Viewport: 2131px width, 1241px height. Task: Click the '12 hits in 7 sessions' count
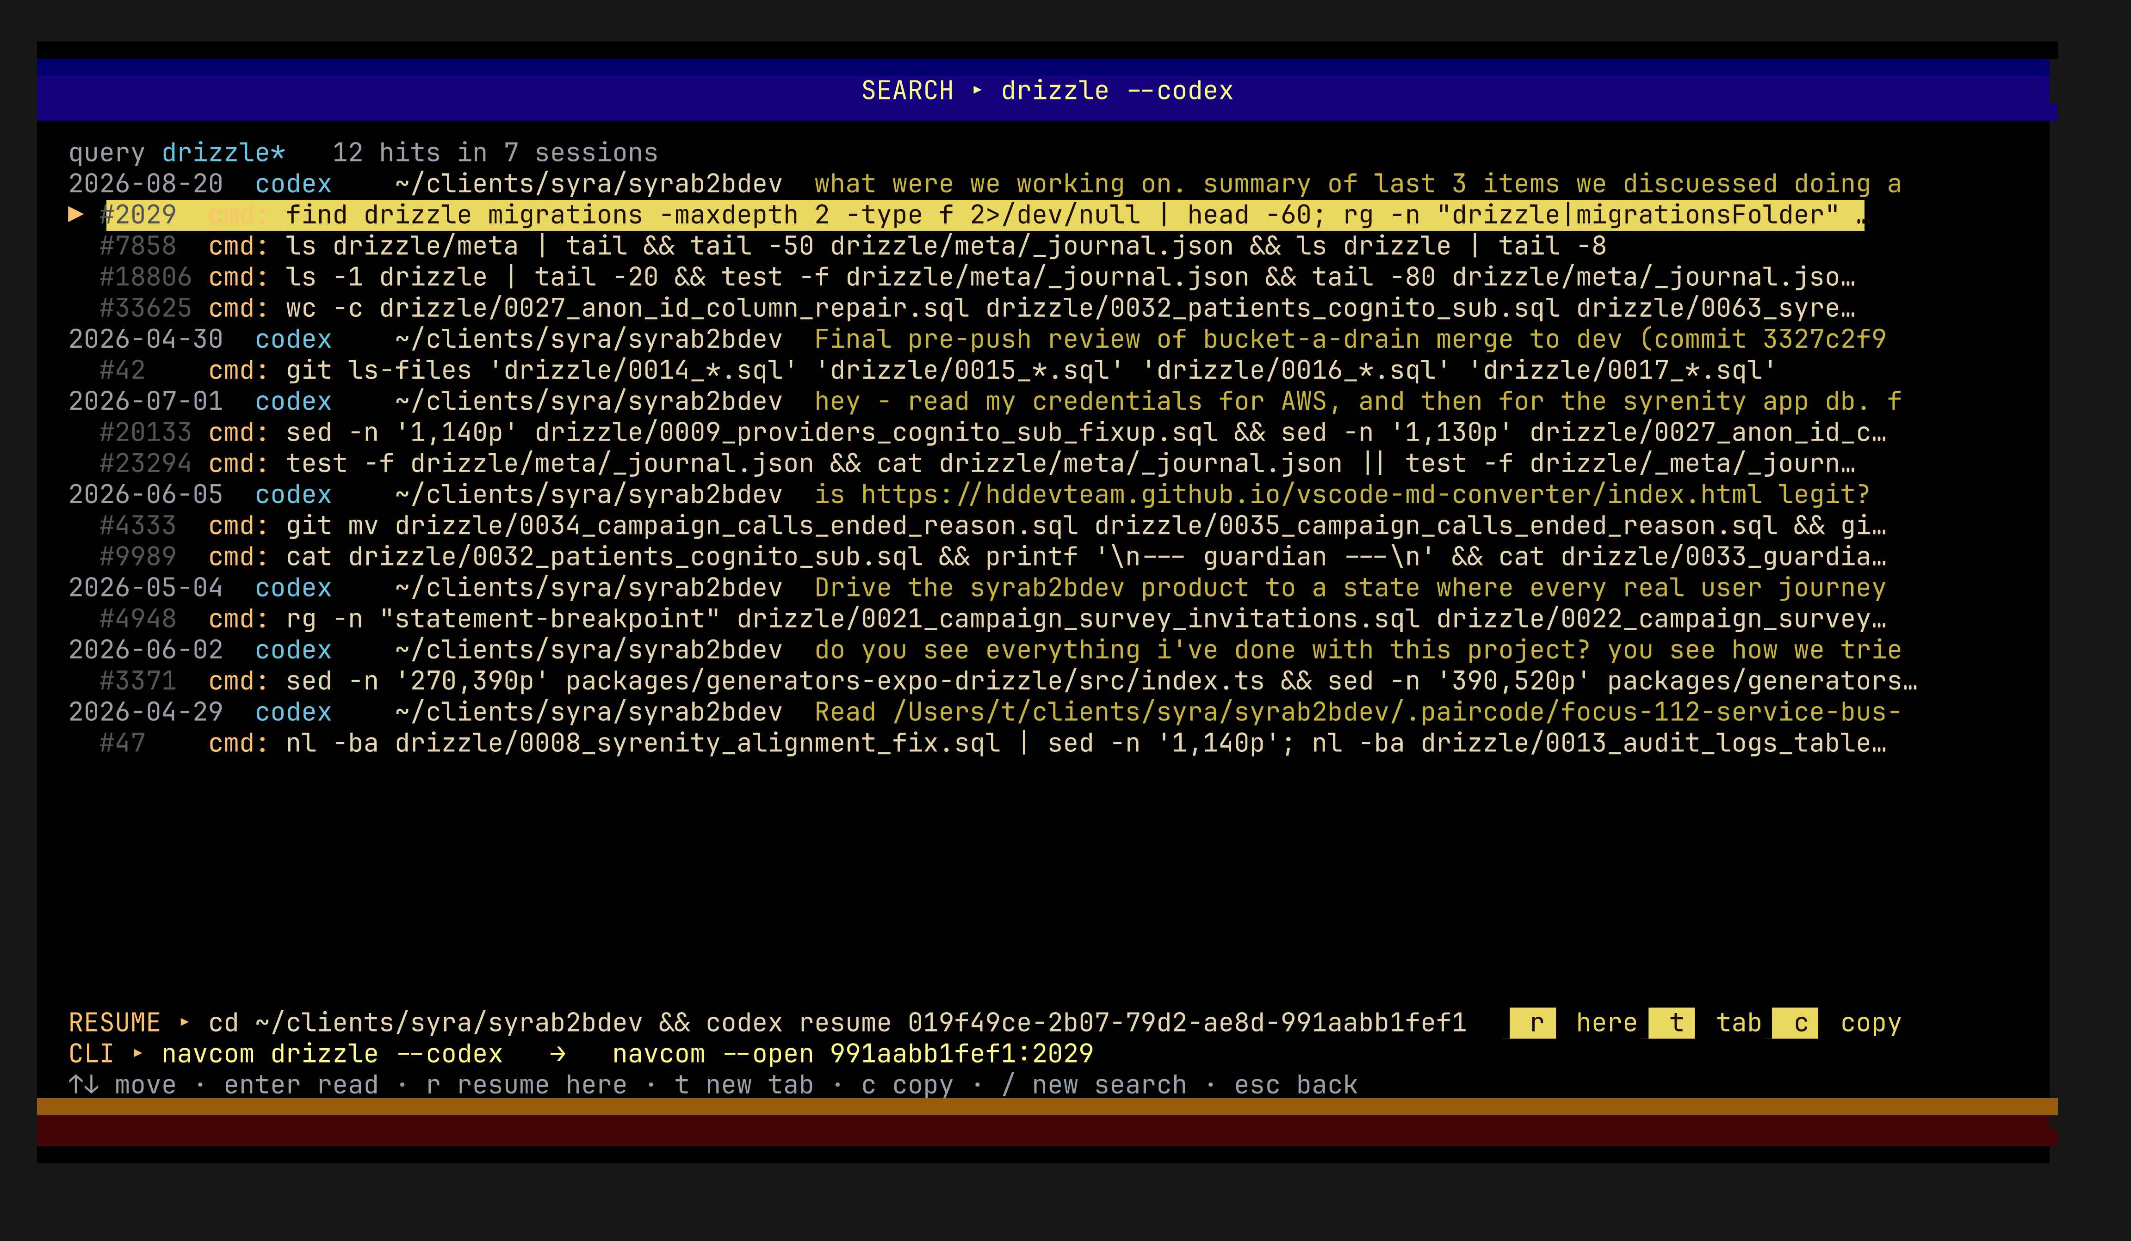point(495,153)
